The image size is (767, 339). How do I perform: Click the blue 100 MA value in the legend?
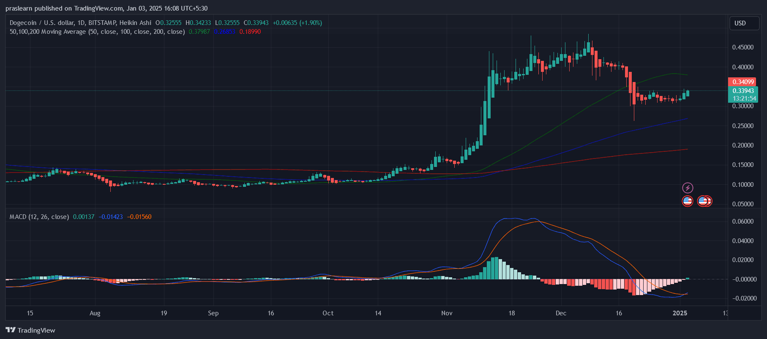225,32
